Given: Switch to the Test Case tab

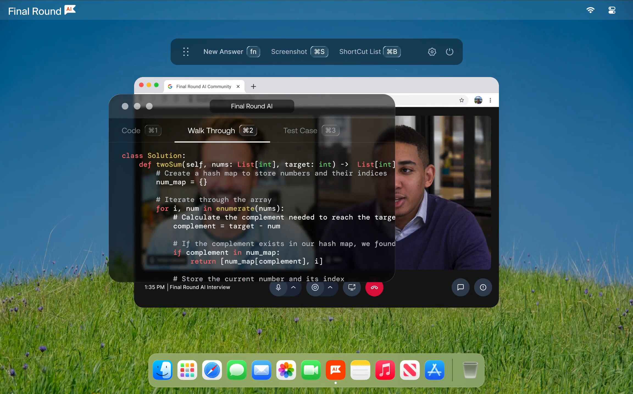Looking at the screenshot, I should point(300,130).
